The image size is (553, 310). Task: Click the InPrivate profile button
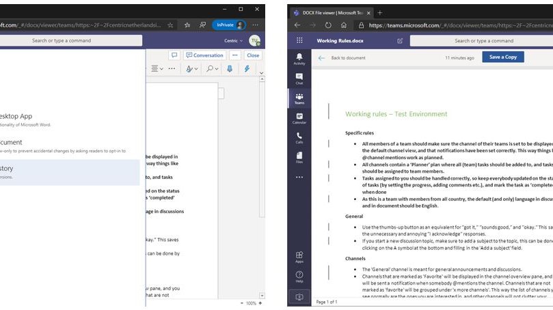coord(229,25)
